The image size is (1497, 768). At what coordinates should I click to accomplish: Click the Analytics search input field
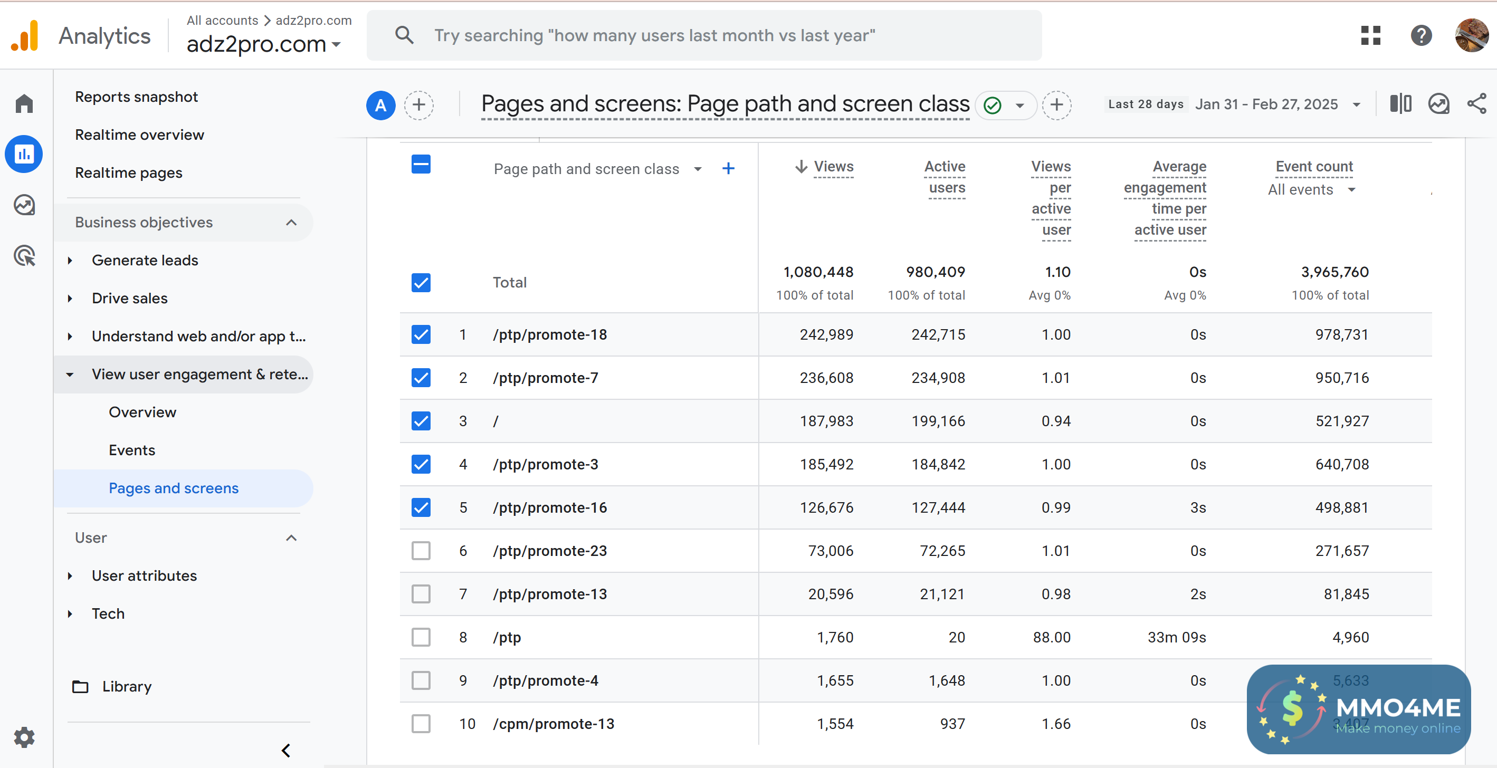(x=704, y=35)
